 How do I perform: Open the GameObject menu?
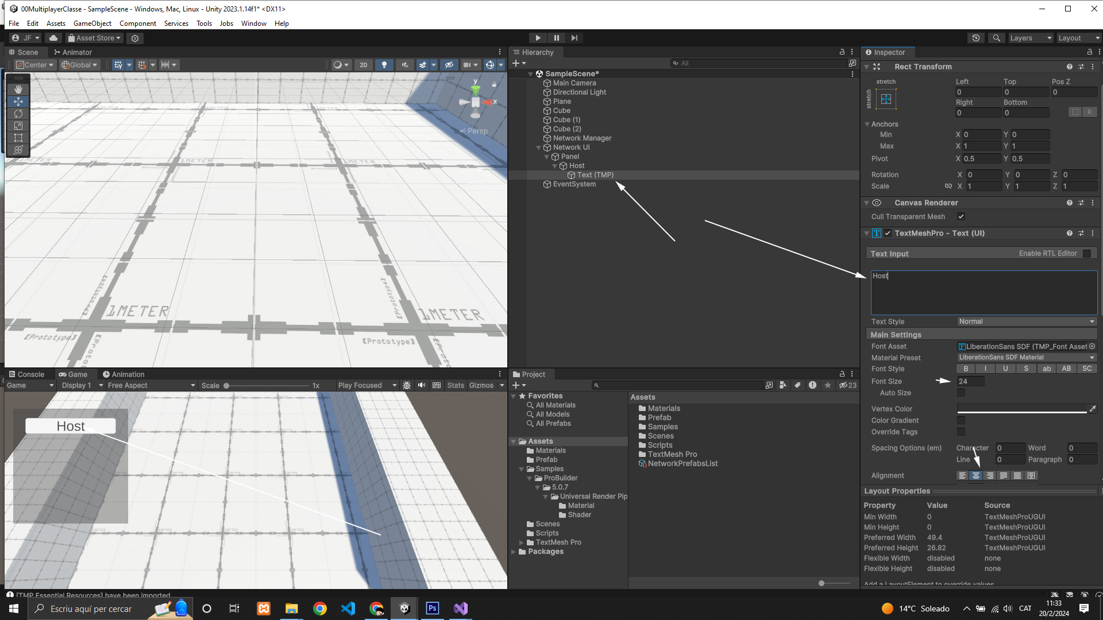tap(92, 24)
